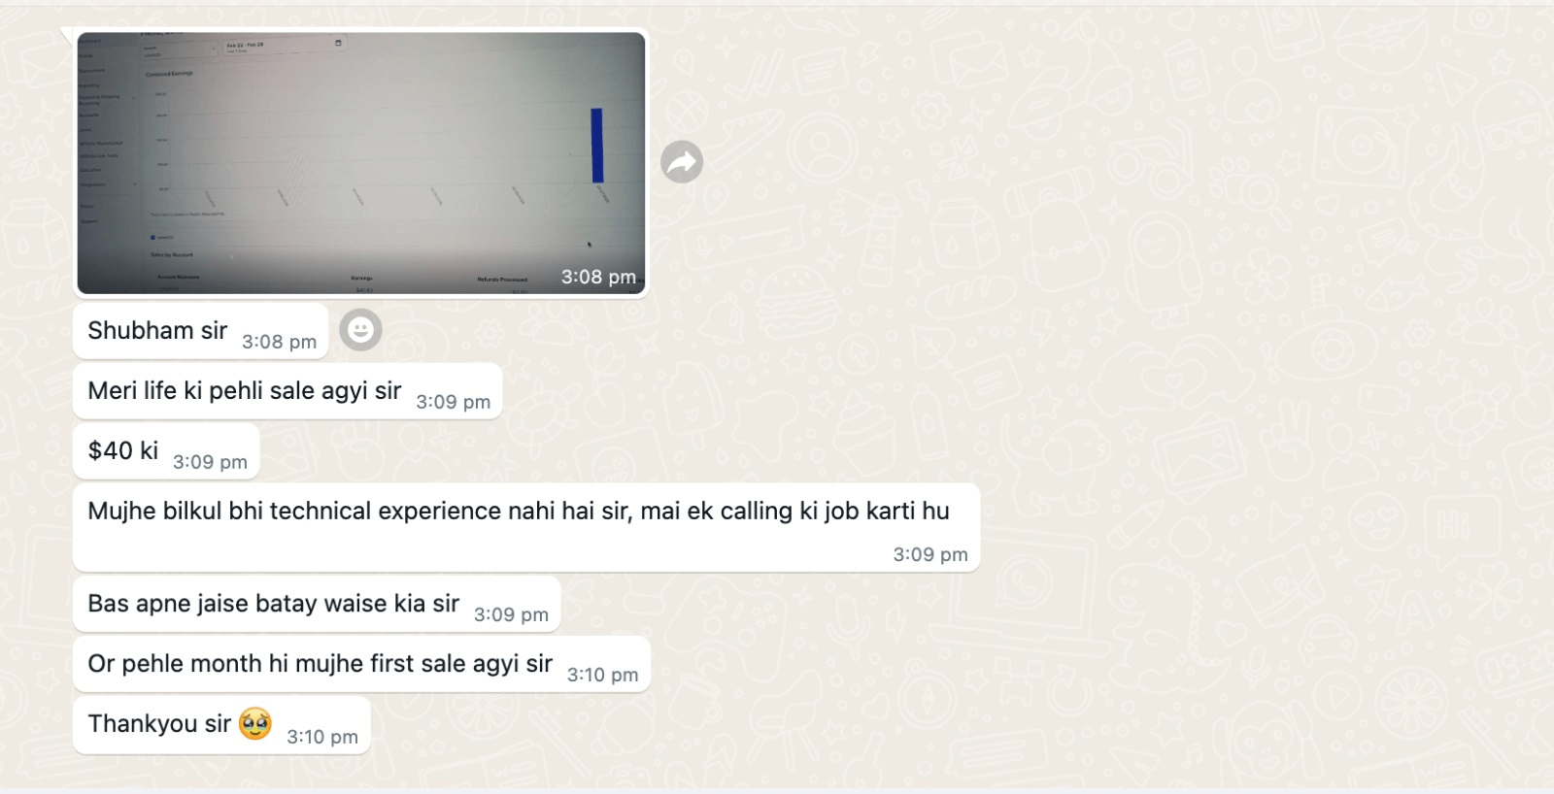Select the 'pehle month hi mujhe first sale' message

click(361, 664)
